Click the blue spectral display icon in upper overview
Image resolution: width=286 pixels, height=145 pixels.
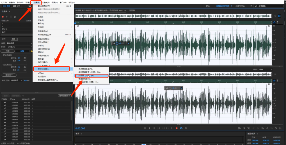click(279, 16)
